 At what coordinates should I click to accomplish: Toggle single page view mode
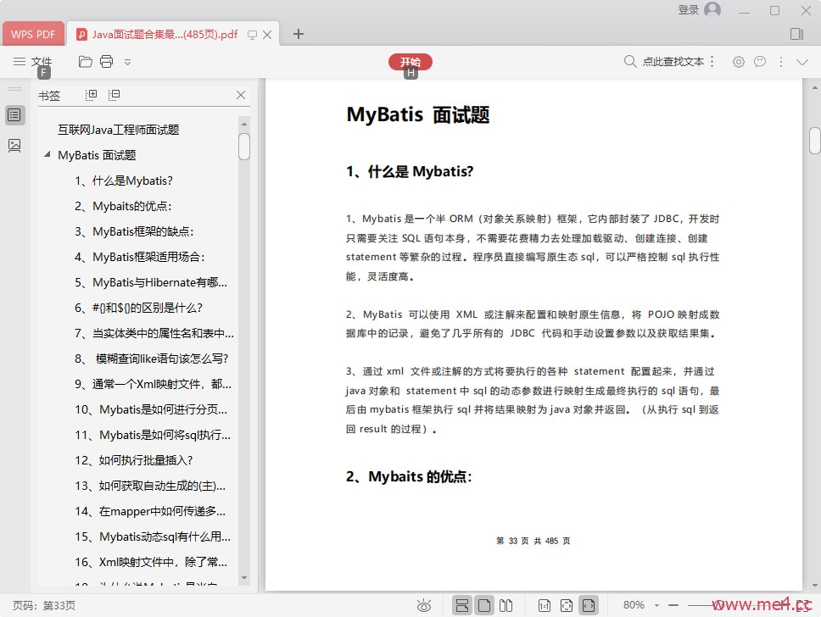pos(484,605)
